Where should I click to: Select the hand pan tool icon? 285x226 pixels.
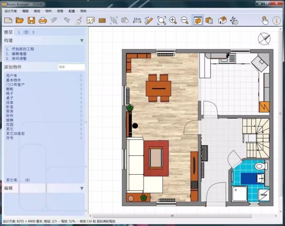(265, 20)
